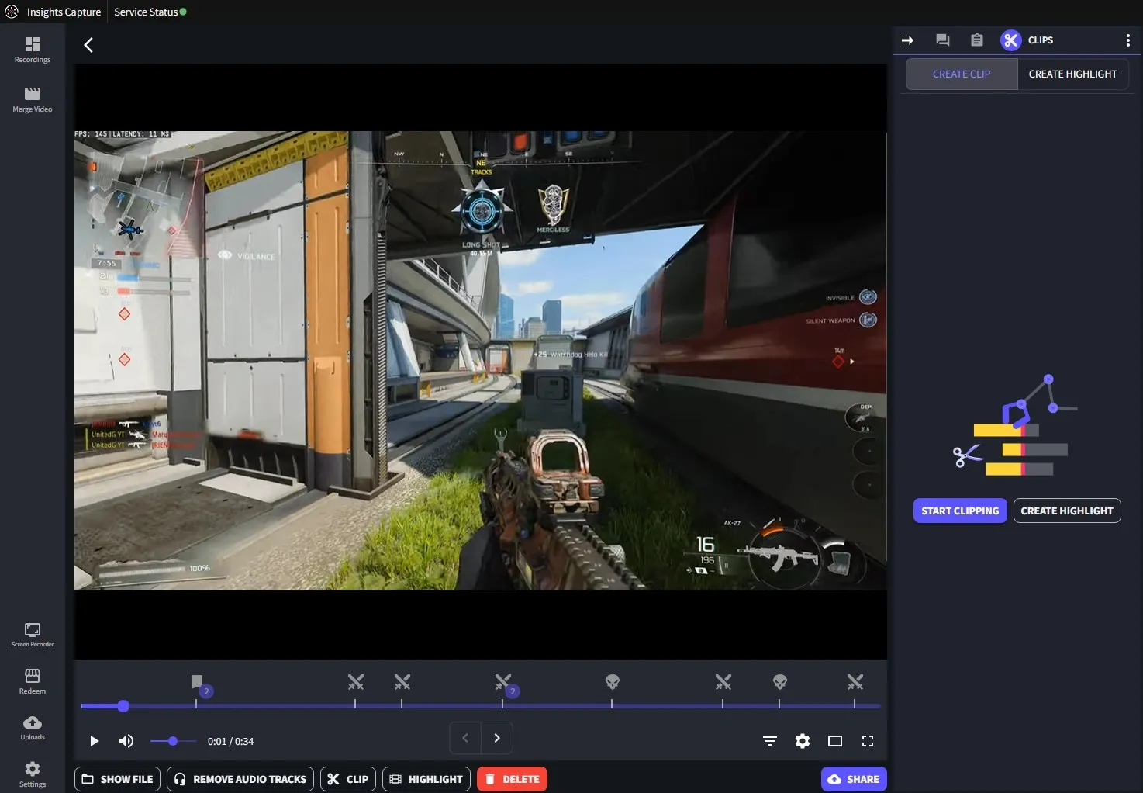
Task: Play the video
Action: (94, 741)
